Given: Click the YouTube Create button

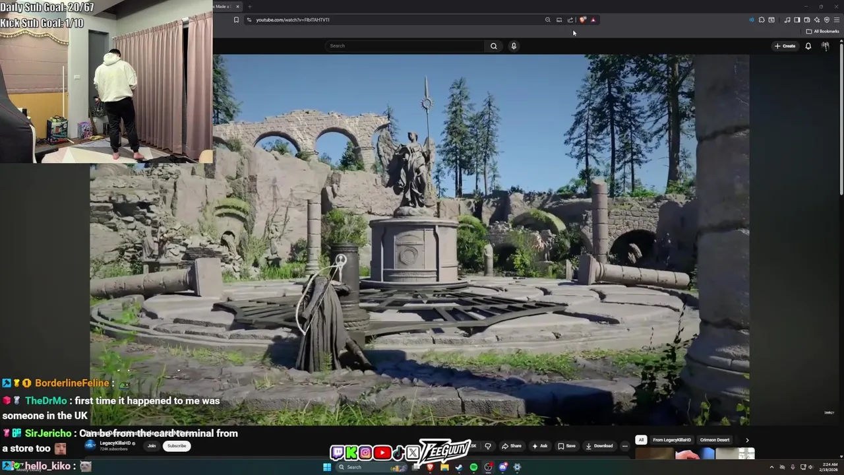Looking at the screenshot, I should click(x=785, y=46).
